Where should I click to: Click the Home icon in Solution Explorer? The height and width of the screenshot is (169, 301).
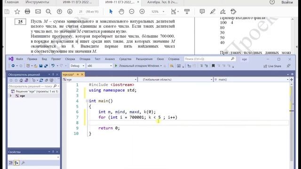[21, 80]
